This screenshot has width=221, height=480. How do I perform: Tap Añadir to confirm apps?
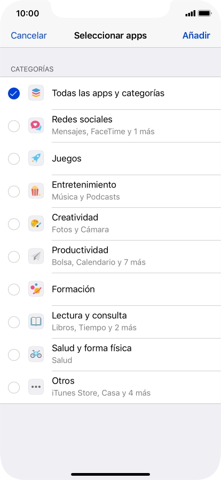coord(196,35)
